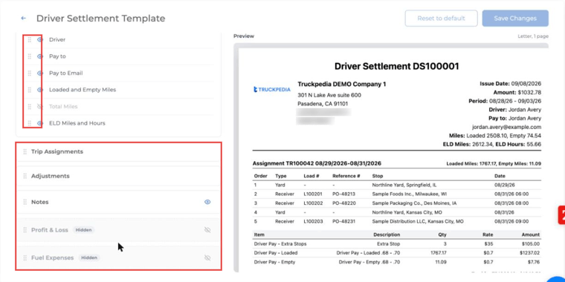Image resolution: width=565 pixels, height=282 pixels.
Task: Click the Letter, 1 page indicator
Action: (x=533, y=36)
